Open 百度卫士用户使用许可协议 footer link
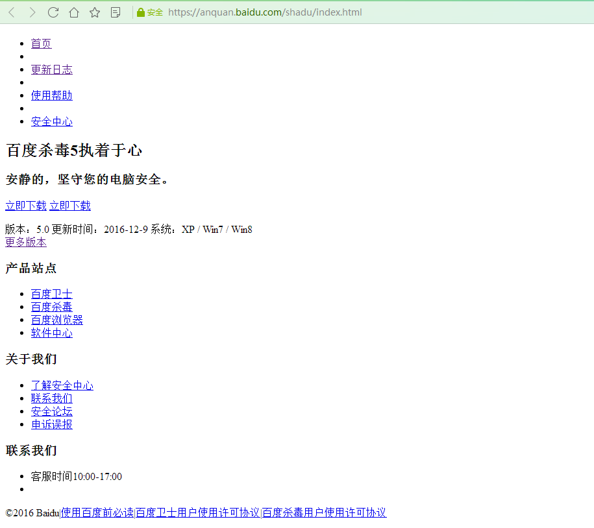The width and height of the screenshot is (594, 528). click(198, 513)
